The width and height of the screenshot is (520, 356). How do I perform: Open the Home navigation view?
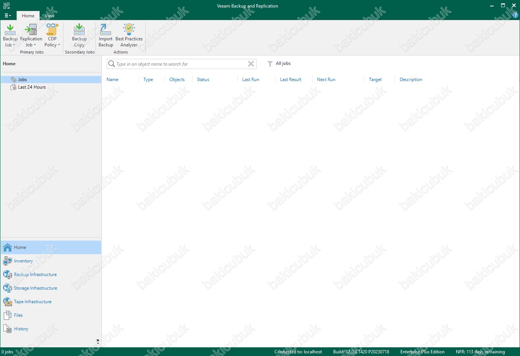tap(51, 247)
